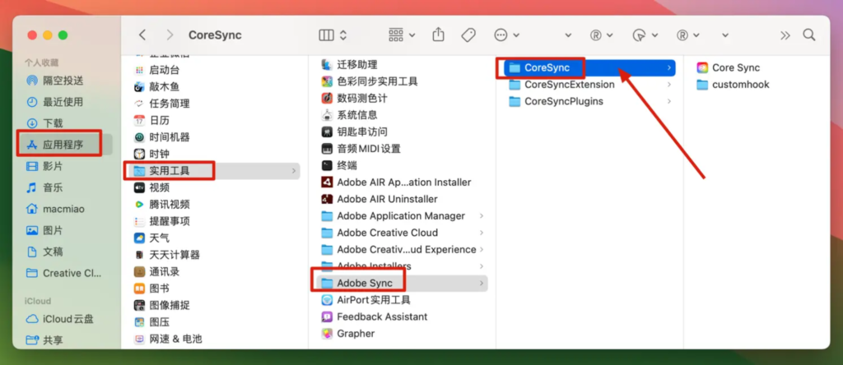Click the 钥匙串访问 Keychain Access icon
843x365 pixels.
coord(326,132)
